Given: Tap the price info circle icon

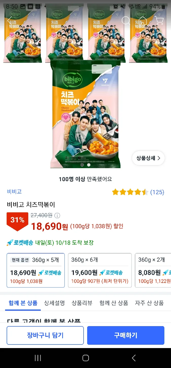Looking at the screenshot, I should coord(57,215).
